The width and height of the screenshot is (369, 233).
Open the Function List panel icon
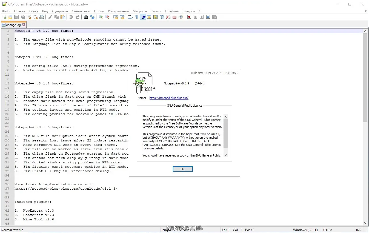pyautogui.click(x=168, y=17)
